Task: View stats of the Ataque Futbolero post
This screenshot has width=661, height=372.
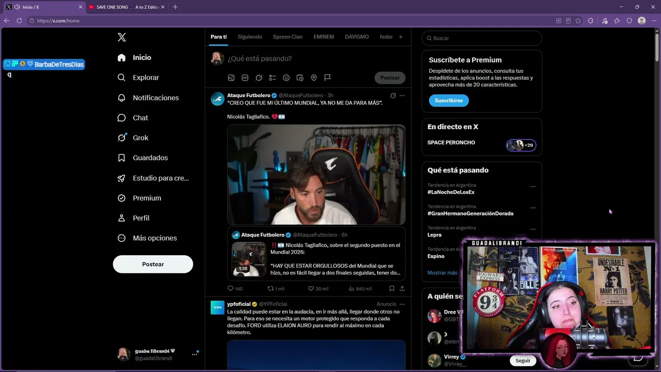Action: pos(360,289)
